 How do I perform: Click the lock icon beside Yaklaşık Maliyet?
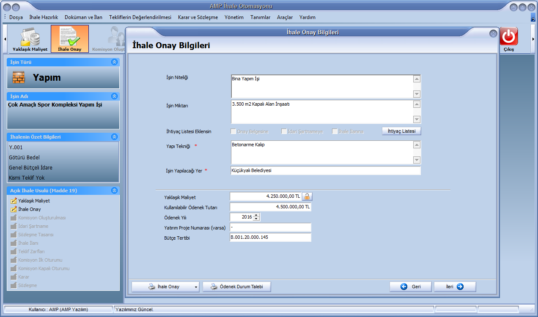307,197
